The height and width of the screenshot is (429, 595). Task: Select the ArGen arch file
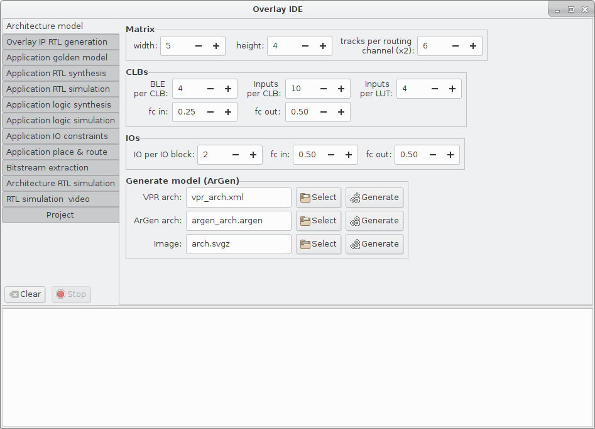pos(319,221)
